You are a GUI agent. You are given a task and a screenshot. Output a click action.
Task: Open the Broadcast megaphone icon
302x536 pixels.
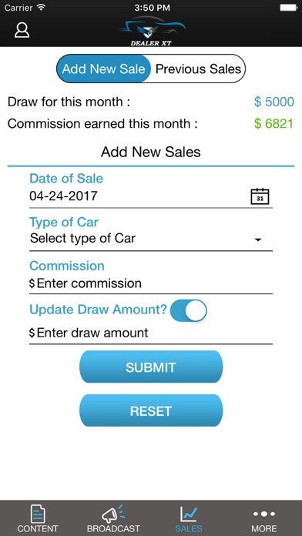pos(113,514)
